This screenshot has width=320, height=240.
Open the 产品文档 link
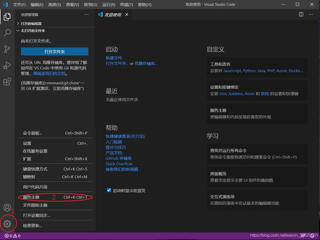[114, 153]
